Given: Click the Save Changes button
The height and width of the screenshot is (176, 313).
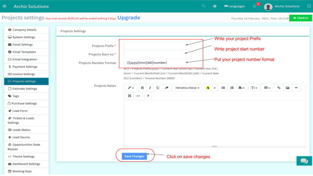Looking at the screenshot, I should [134, 156].
